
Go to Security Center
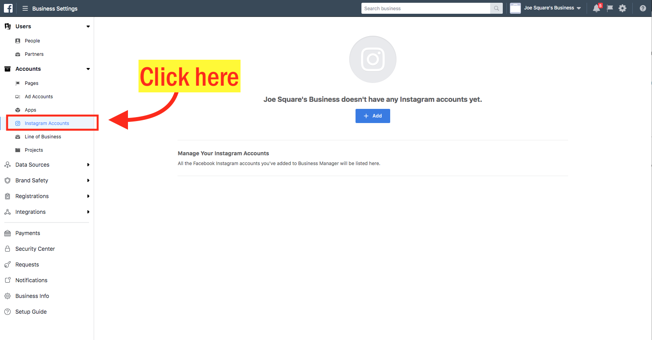coord(35,249)
